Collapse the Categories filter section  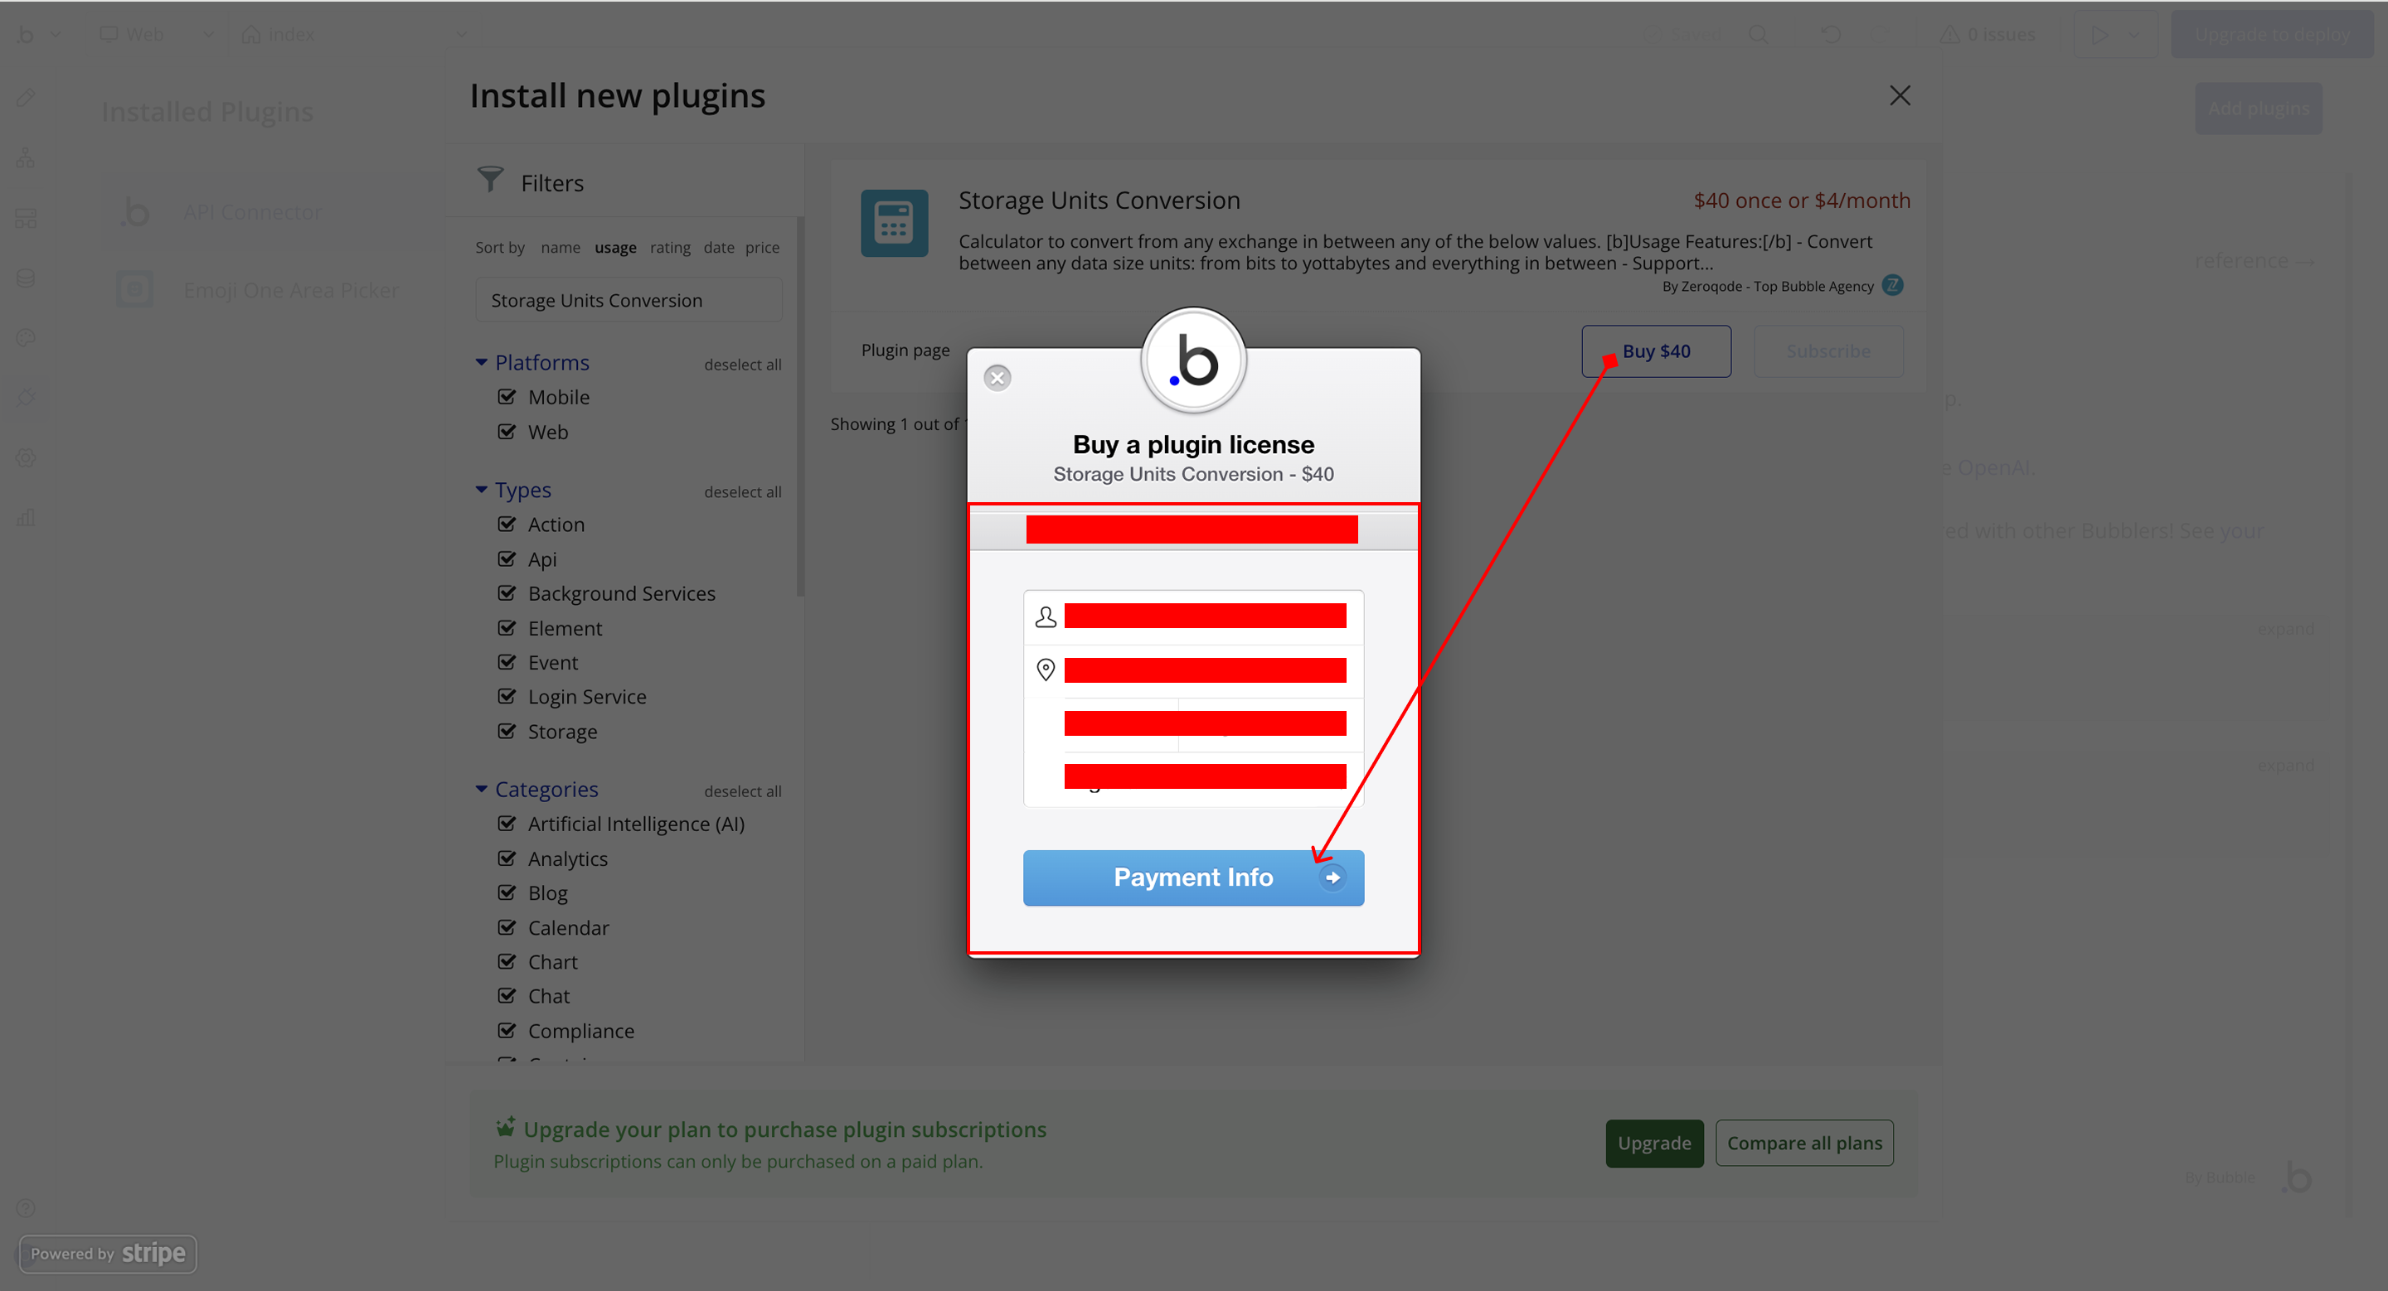point(481,789)
